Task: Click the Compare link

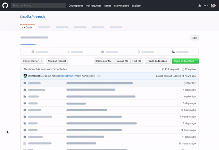Action: click(189, 69)
